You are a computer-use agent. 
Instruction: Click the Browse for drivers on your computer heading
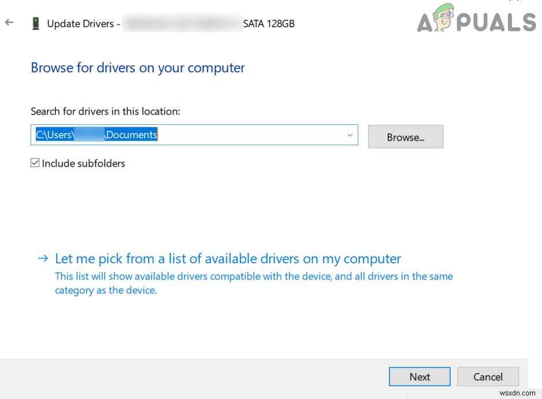point(138,68)
